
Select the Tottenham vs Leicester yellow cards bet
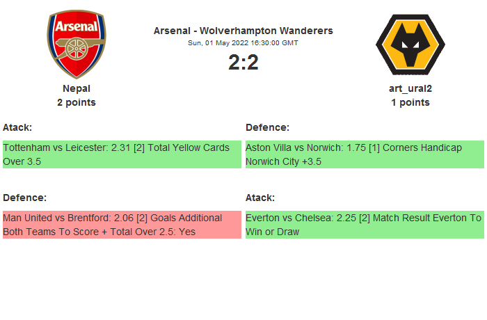(x=122, y=154)
